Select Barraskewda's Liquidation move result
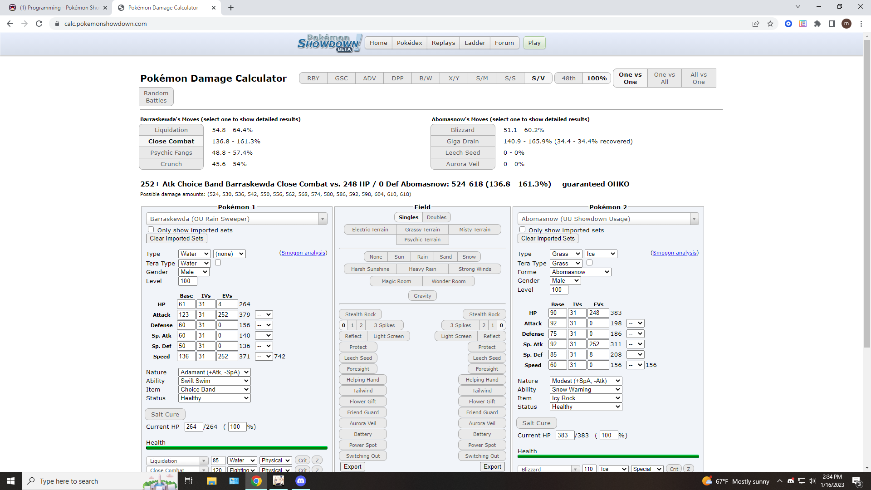 171,130
